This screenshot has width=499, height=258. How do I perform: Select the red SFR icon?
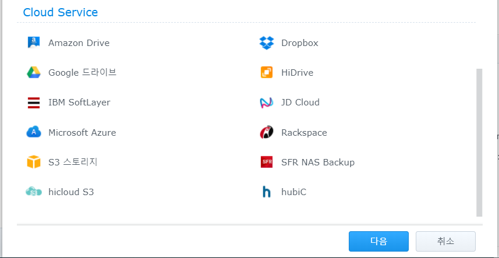[x=266, y=162]
